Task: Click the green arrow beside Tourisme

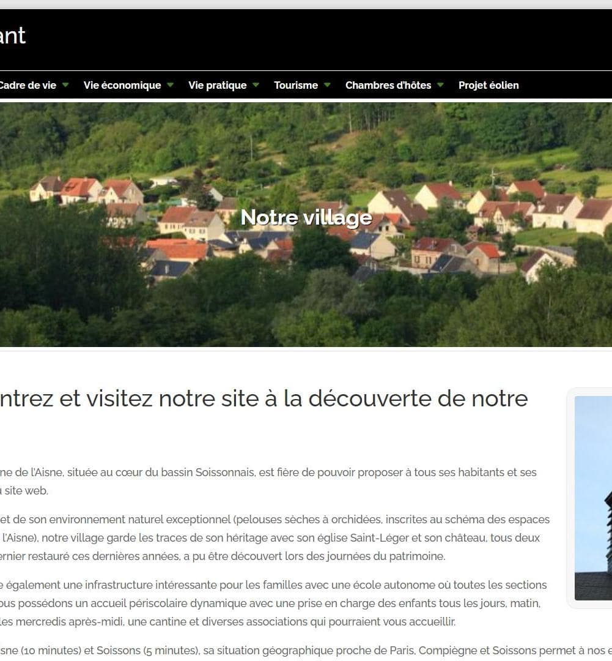Action: [327, 85]
